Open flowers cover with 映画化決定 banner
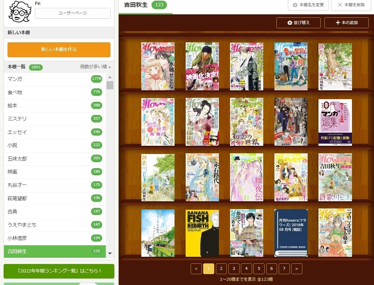Viewport: 374px width, 285px height. pos(202,66)
